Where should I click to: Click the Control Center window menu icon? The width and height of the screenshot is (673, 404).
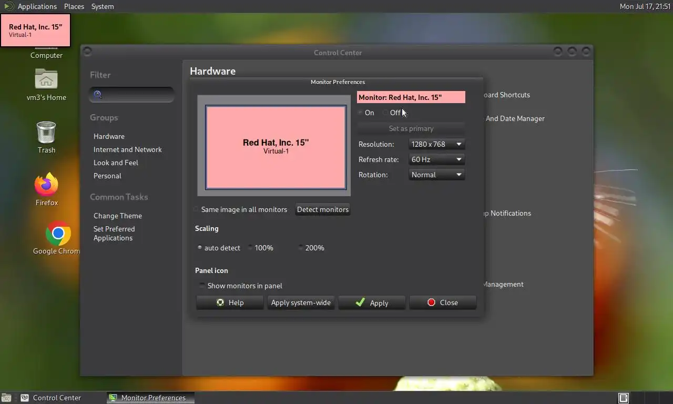(x=88, y=52)
